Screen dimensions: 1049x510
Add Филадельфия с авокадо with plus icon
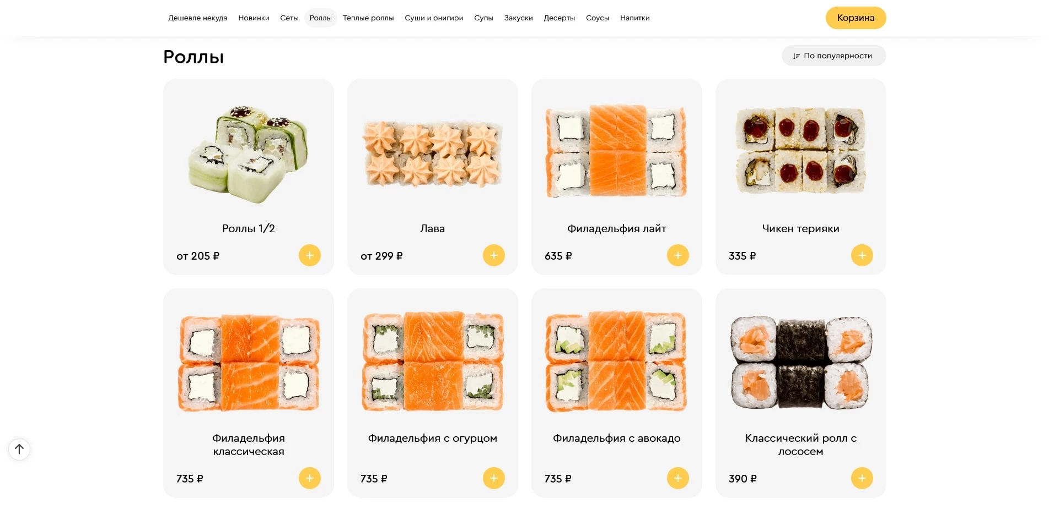tap(678, 478)
